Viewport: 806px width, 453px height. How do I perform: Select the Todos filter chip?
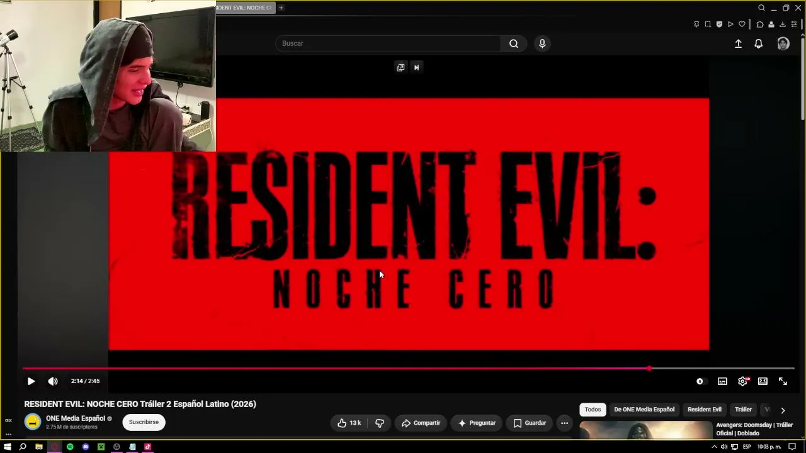click(x=593, y=410)
